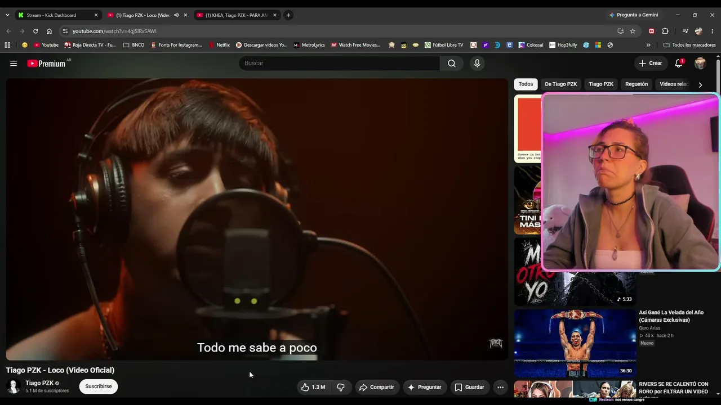The width and height of the screenshot is (721, 405).
Task: Open the Tiago PZK channel name link
Action: [39, 383]
